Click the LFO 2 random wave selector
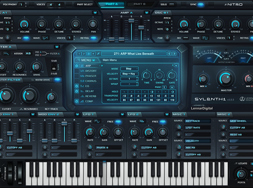The image size is (253, 188). point(142,121)
